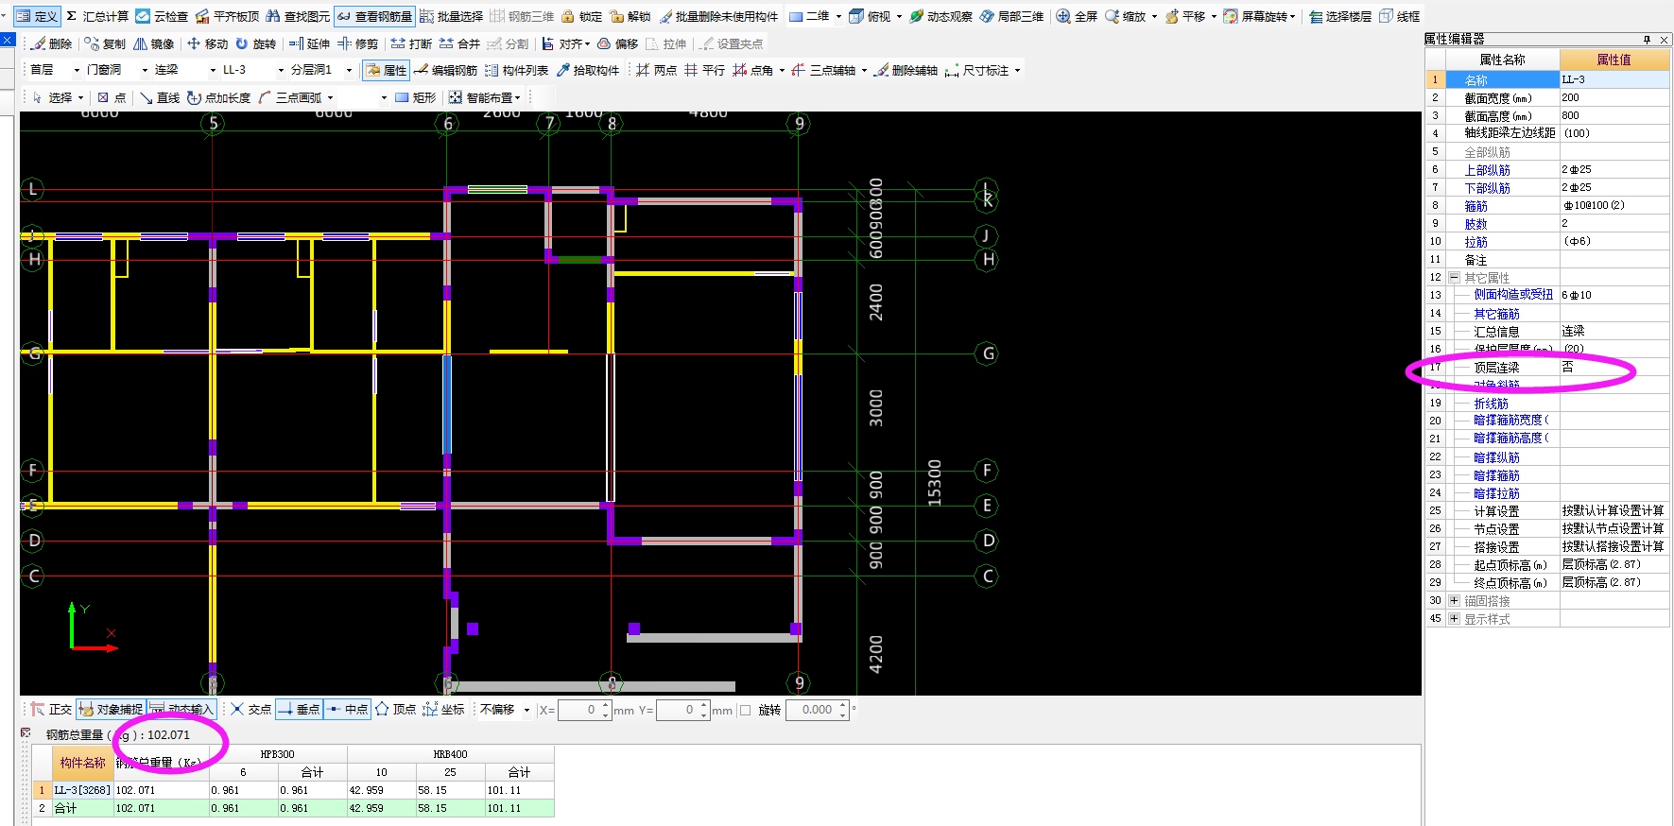Image resolution: width=1674 pixels, height=826 pixels.
Task: Select the 移动 move tool
Action: [207, 43]
